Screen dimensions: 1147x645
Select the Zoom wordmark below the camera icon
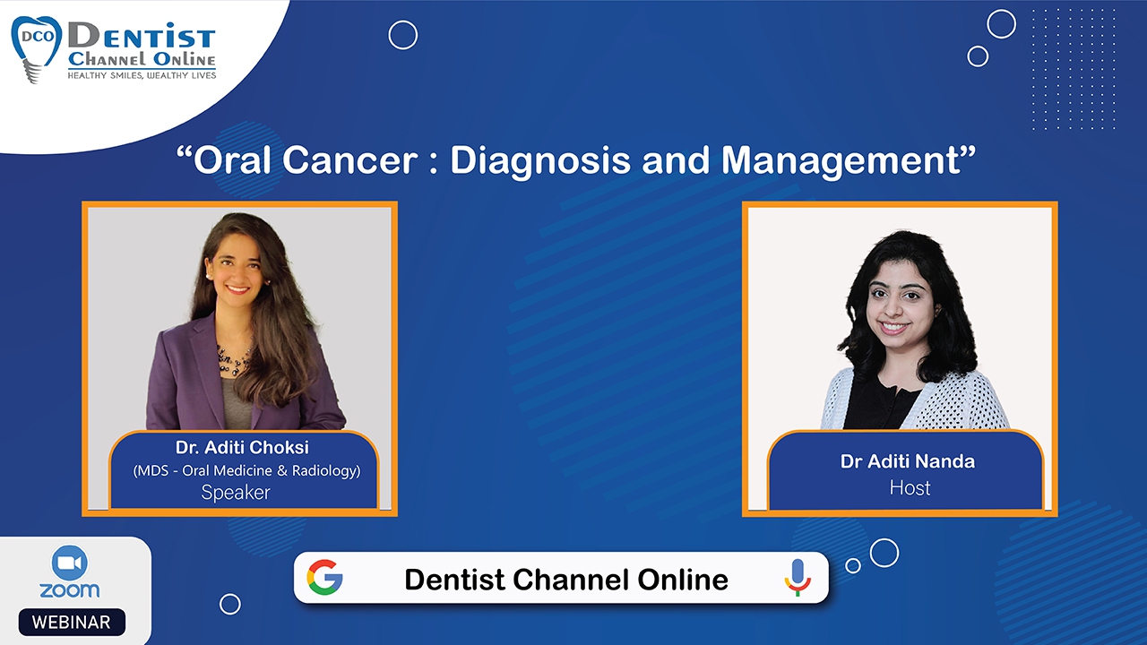(x=69, y=590)
